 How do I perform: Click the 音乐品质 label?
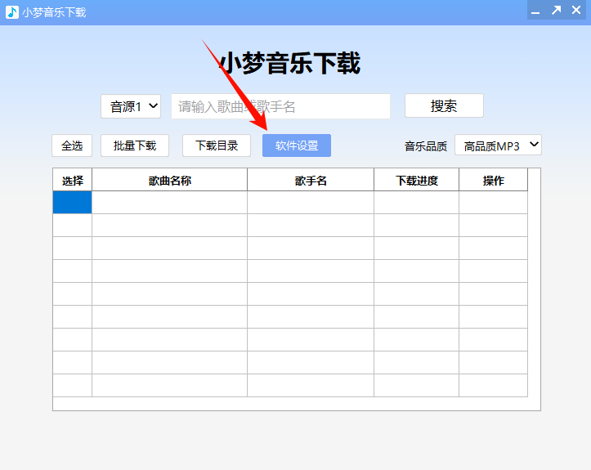click(x=426, y=146)
